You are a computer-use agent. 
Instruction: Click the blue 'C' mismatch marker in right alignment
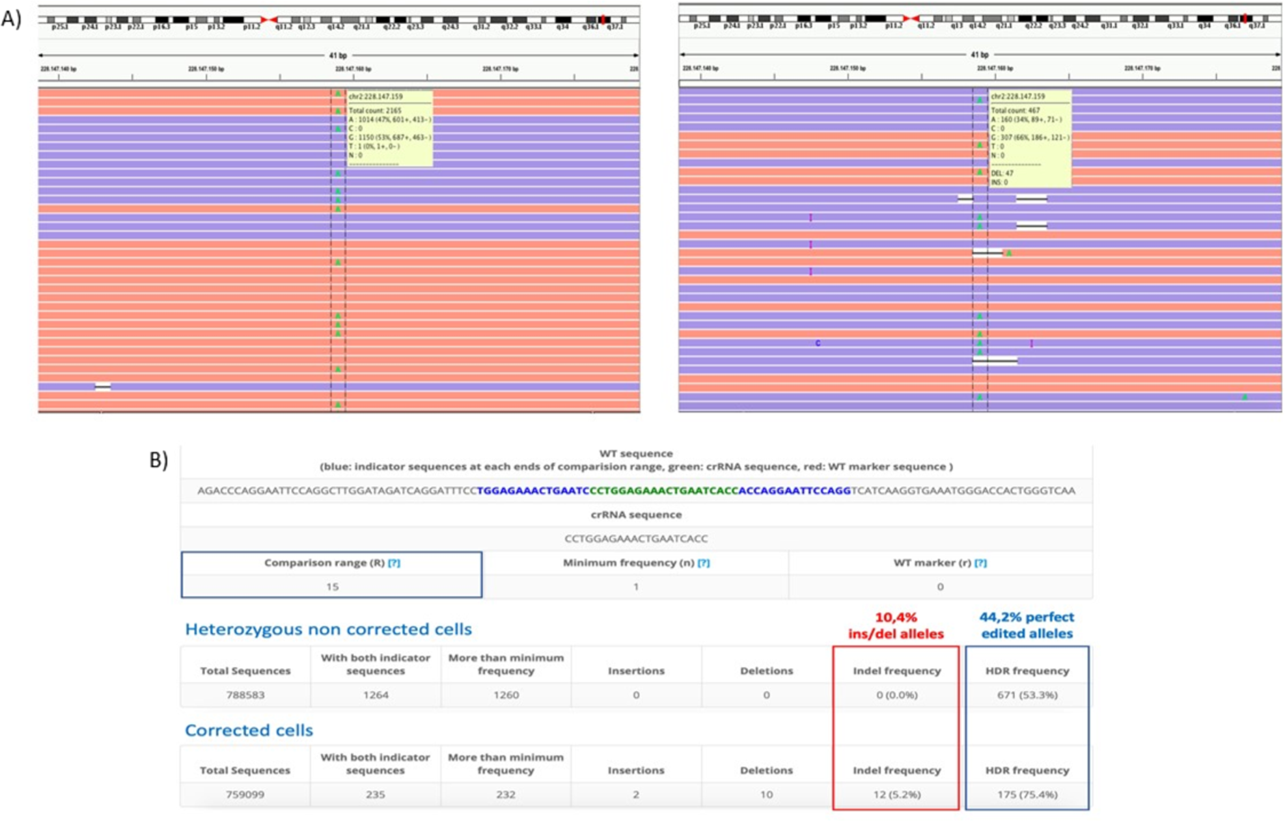click(x=818, y=343)
